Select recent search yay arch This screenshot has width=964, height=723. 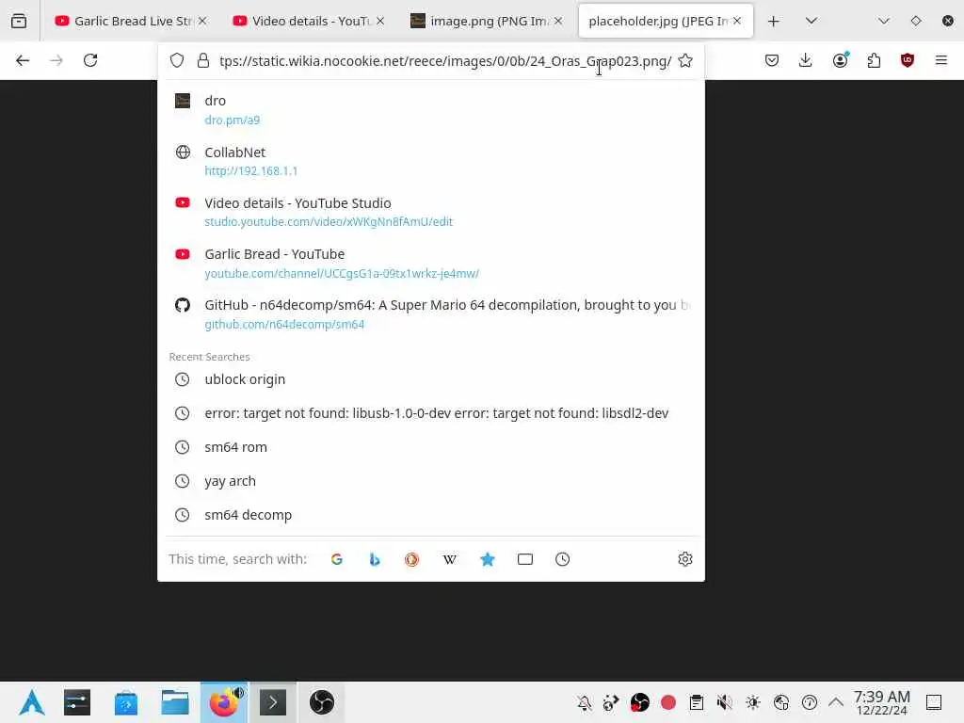coord(431,481)
